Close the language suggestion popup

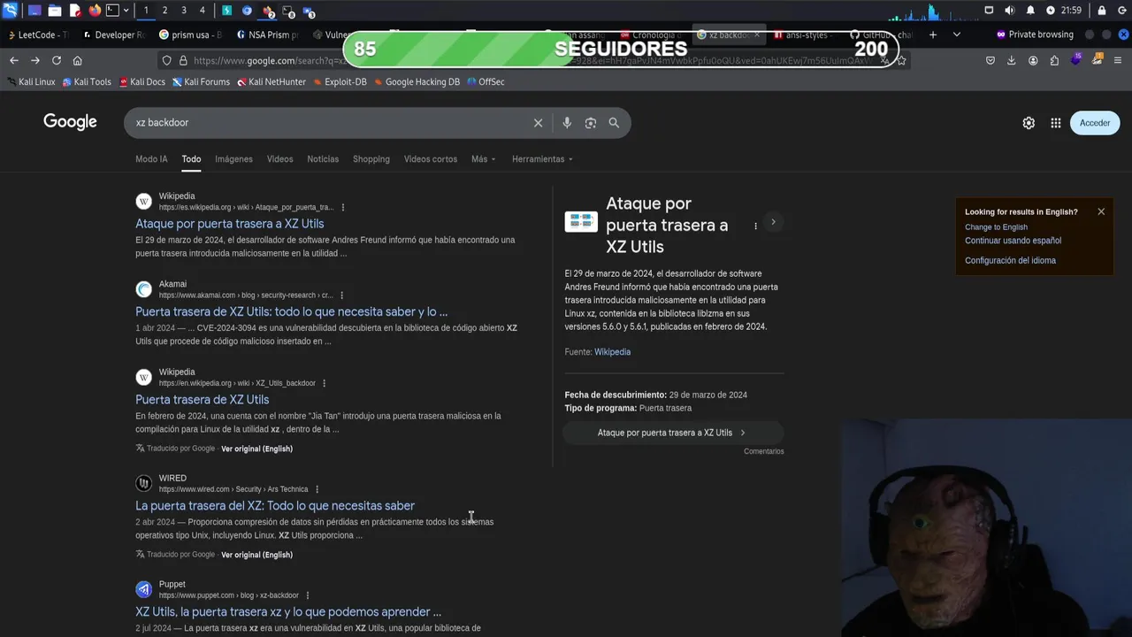pyautogui.click(x=1101, y=211)
